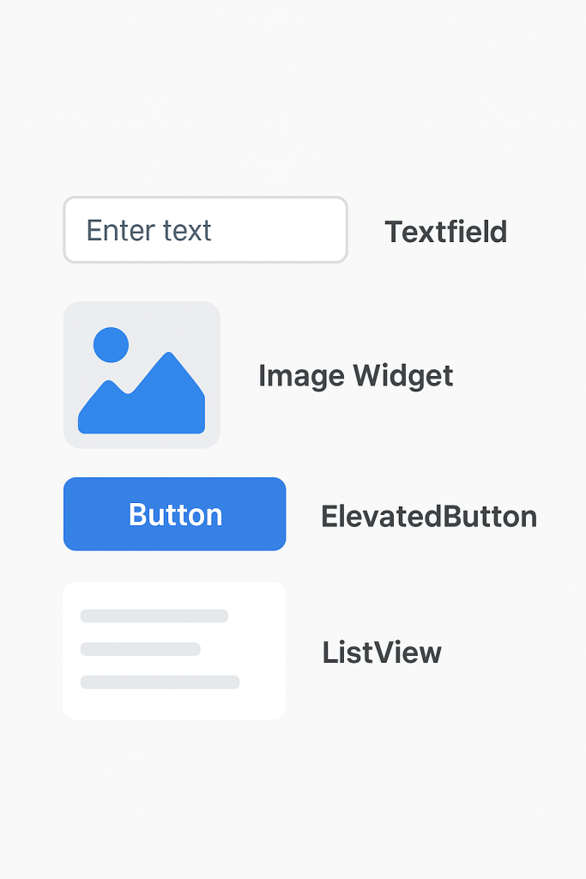Click the "ElevatedButton" label text
The width and height of the screenshot is (586, 879).
(428, 516)
